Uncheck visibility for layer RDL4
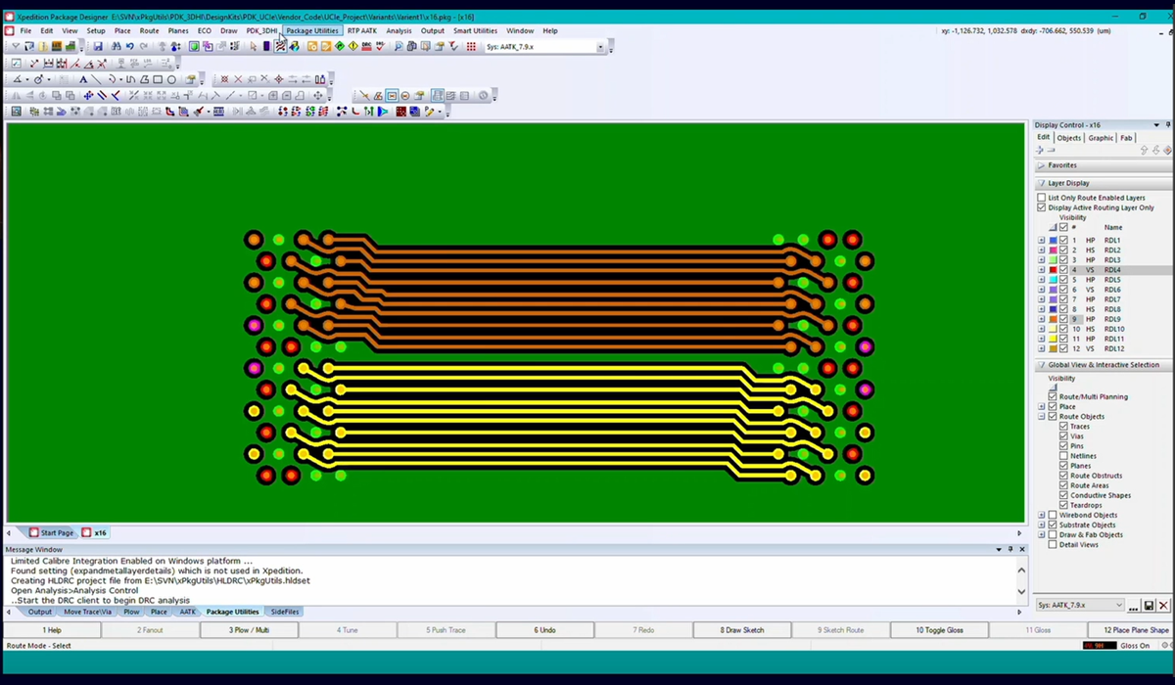The width and height of the screenshot is (1175, 685). tap(1062, 270)
